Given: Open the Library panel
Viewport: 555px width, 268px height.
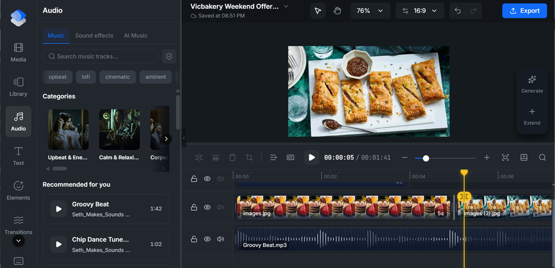Looking at the screenshot, I should click(18, 87).
